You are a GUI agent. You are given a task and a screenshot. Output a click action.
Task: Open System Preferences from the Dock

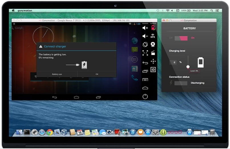[156, 132]
